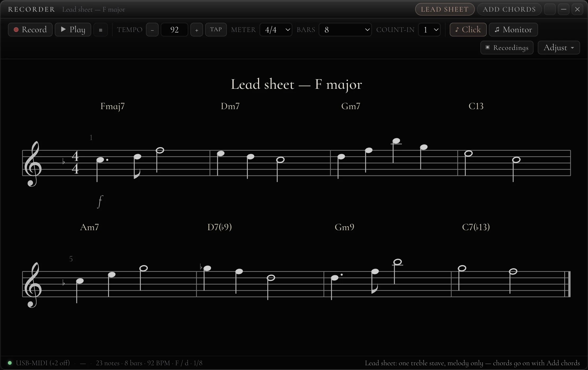
Task: Click the ledger-line note in bar 3
Action: click(x=396, y=141)
